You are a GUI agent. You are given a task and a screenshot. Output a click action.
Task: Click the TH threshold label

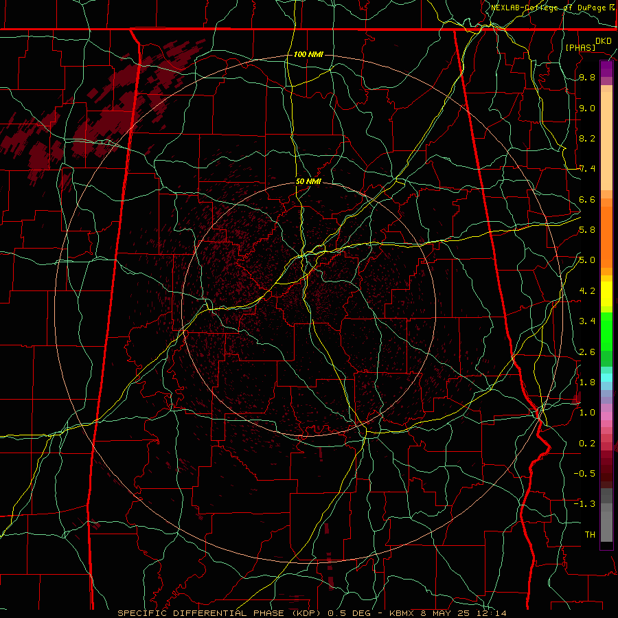click(590, 535)
